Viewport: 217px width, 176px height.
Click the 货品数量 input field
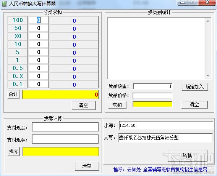[152, 86]
